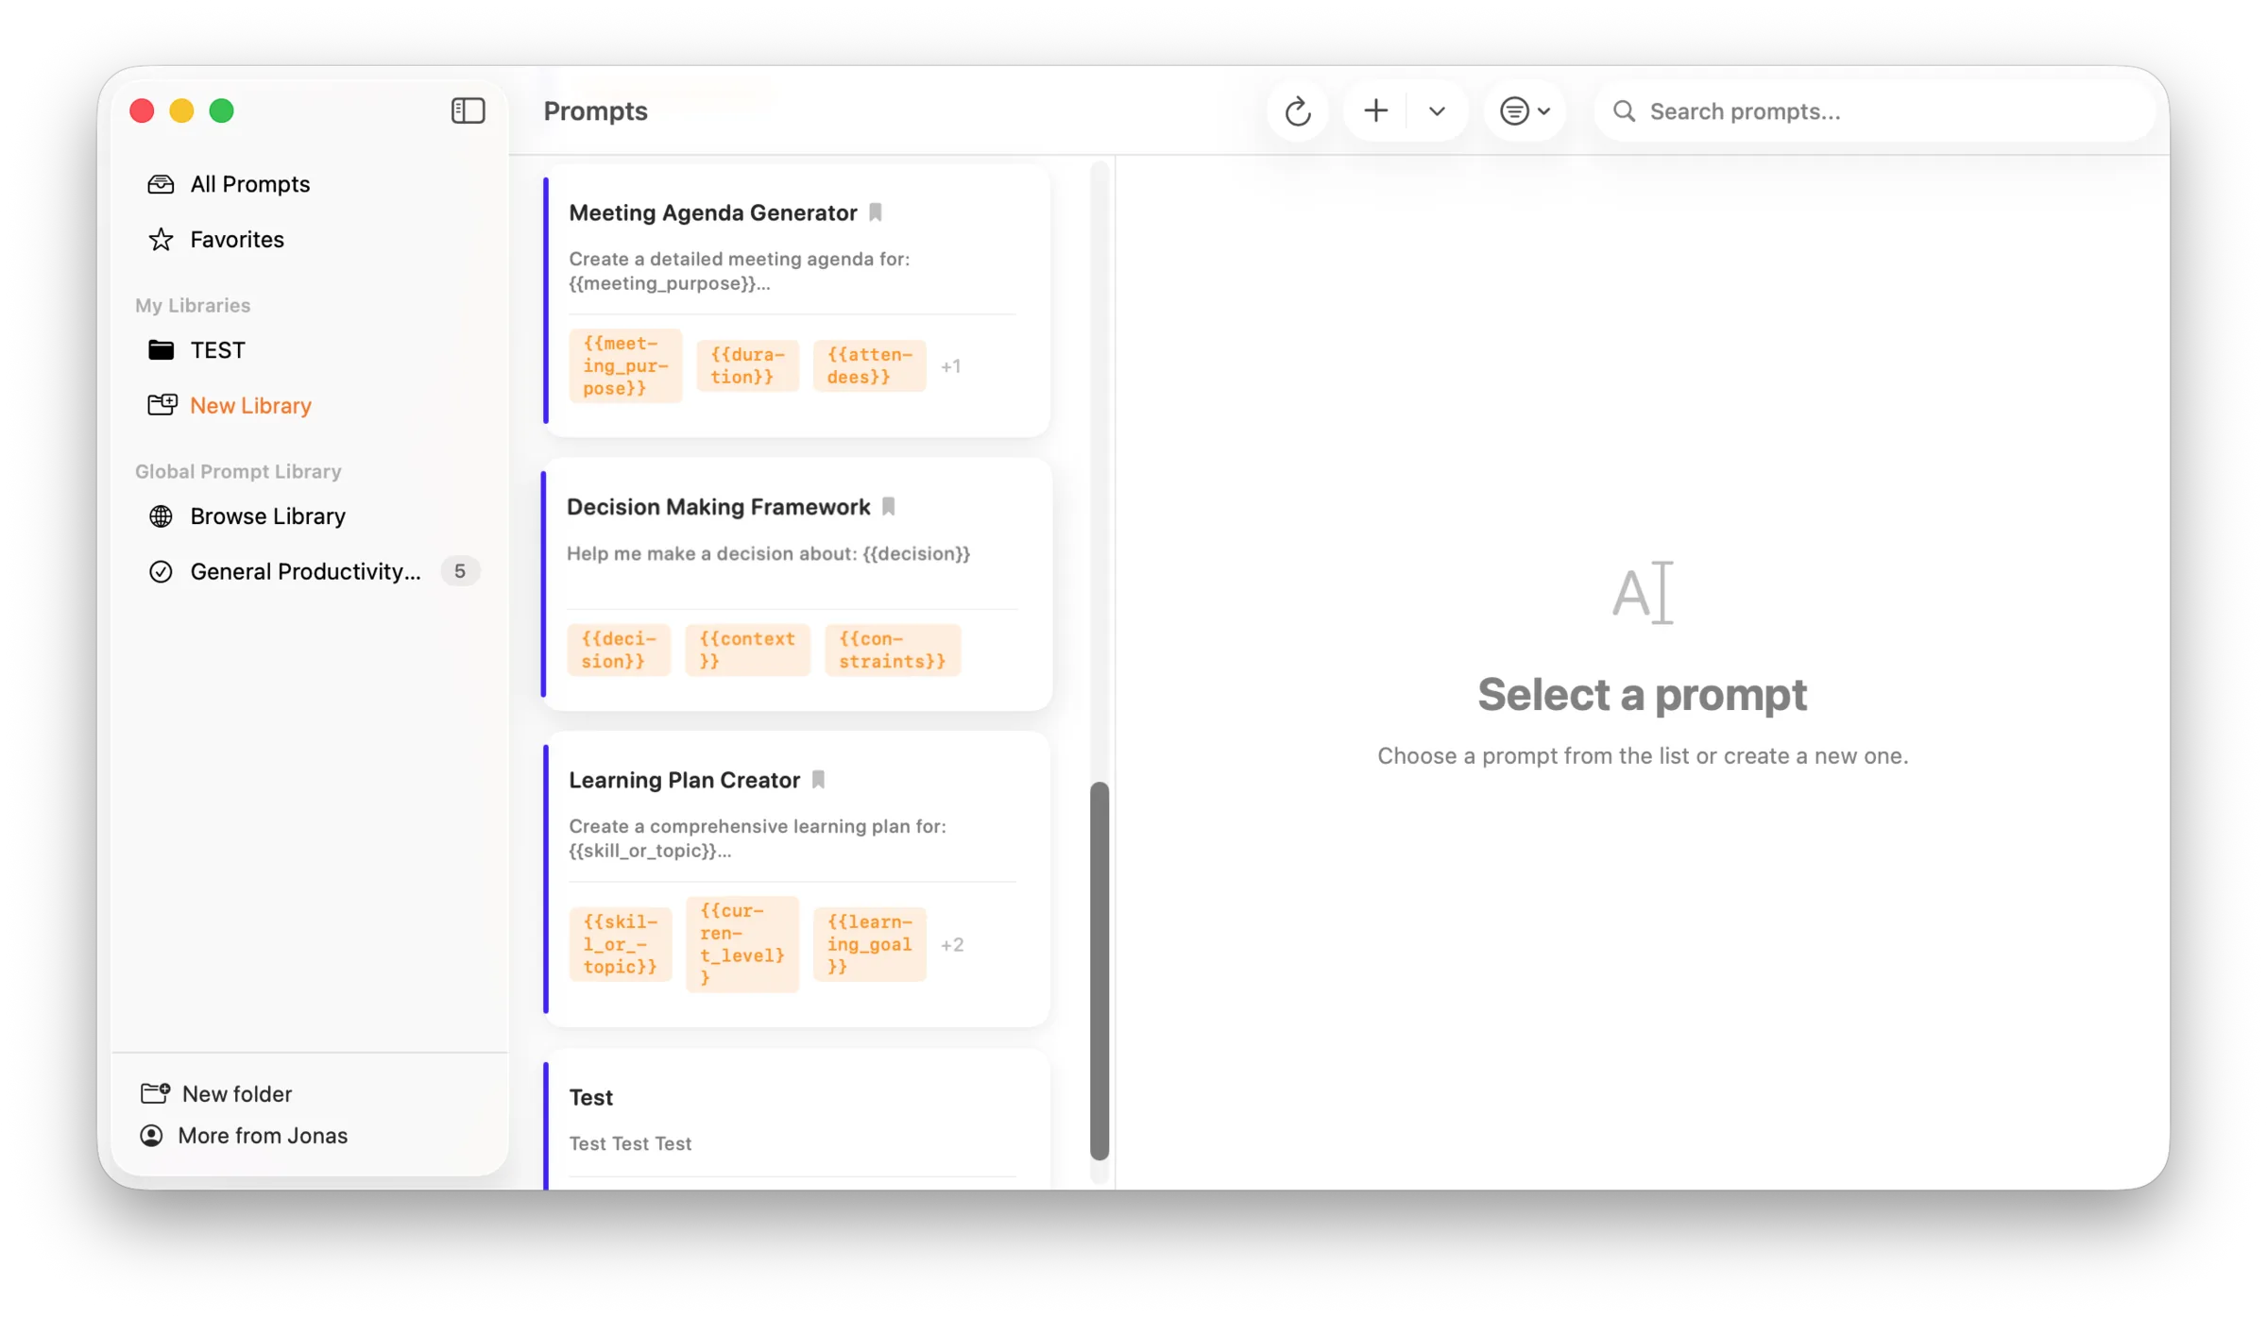Click the refresh prompts icon

click(1298, 111)
